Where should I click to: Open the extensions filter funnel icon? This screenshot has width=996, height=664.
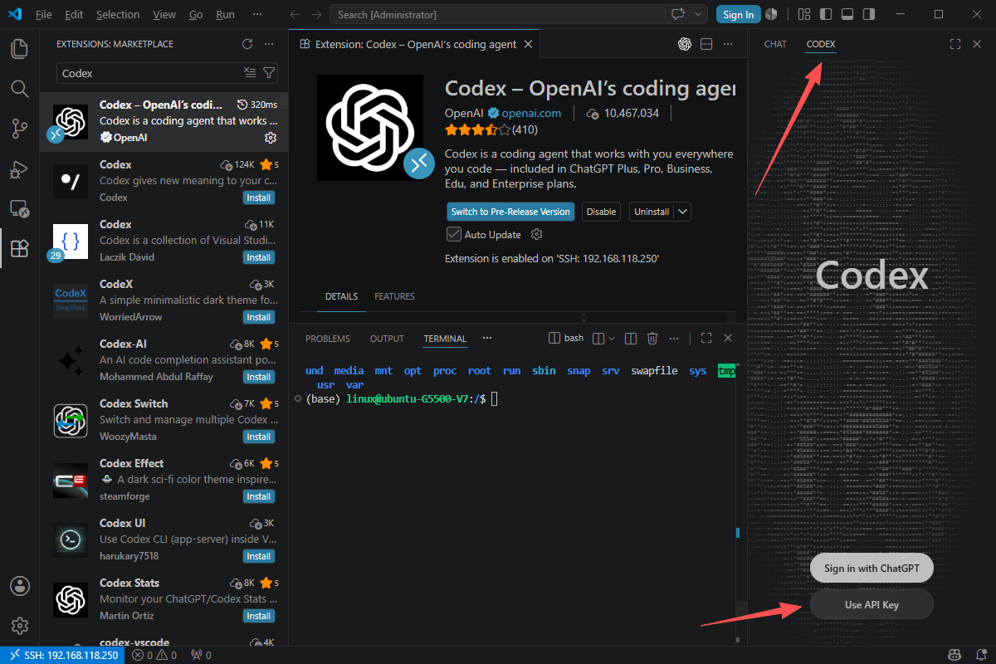269,73
